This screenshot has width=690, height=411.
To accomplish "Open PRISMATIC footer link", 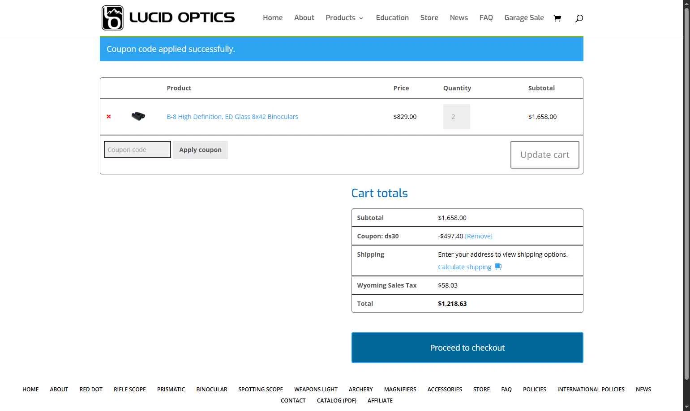I will coord(171,390).
